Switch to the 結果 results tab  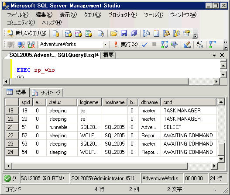pyautogui.click(x=16, y=92)
